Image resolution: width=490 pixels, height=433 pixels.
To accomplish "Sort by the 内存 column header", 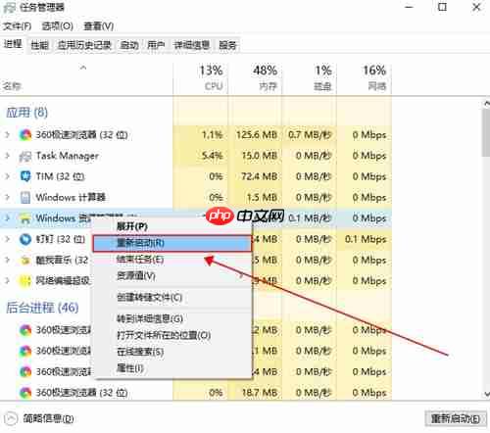I will pyautogui.click(x=255, y=78).
